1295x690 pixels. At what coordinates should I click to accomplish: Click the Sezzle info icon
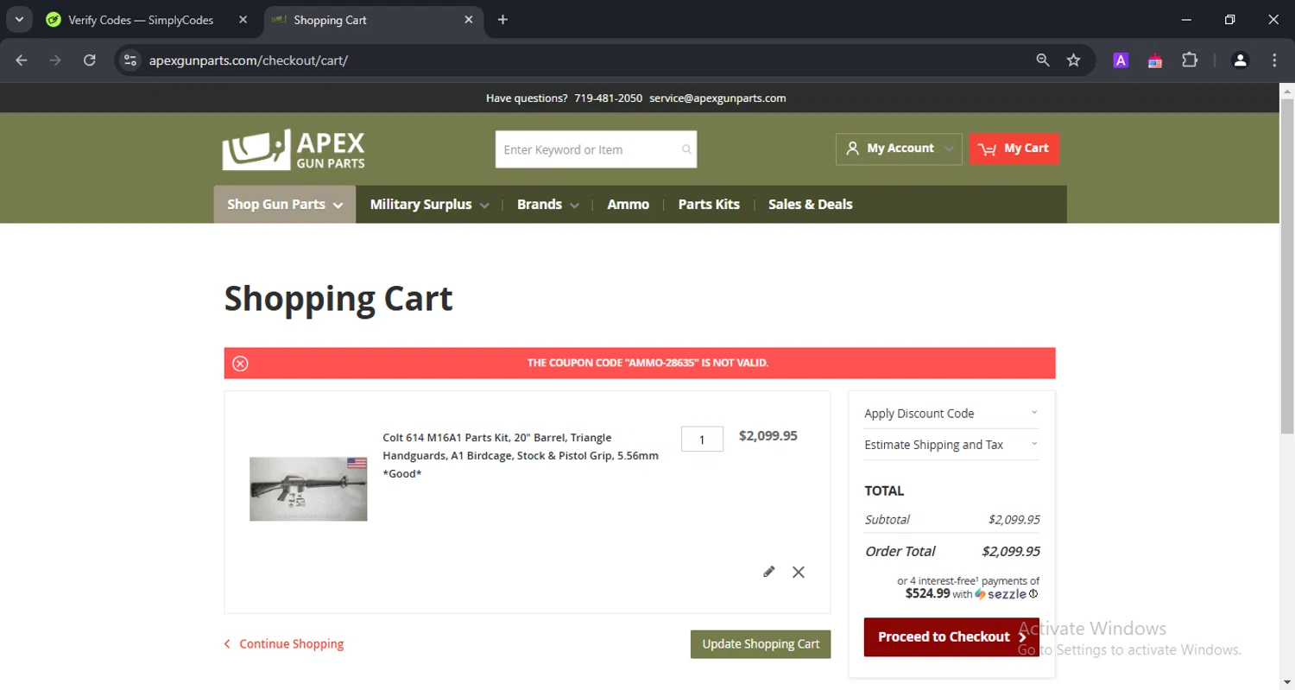1033,594
